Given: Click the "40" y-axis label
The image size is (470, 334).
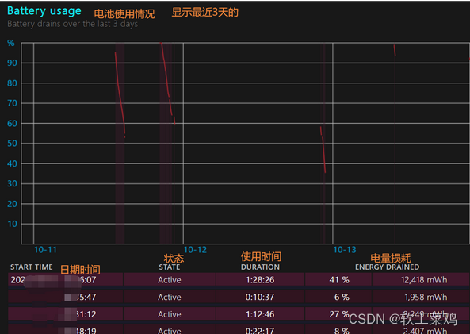Looking at the screenshot, I should pyautogui.click(x=12, y=163).
